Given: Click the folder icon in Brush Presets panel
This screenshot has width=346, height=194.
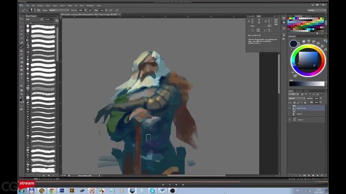Looking at the screenshot, I should [x=57, y=20].
